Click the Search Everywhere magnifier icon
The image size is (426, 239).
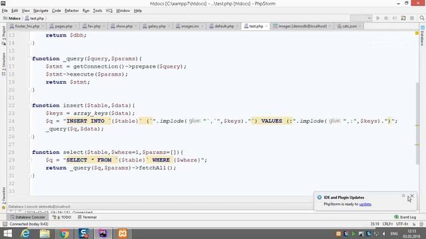(422, 18)
